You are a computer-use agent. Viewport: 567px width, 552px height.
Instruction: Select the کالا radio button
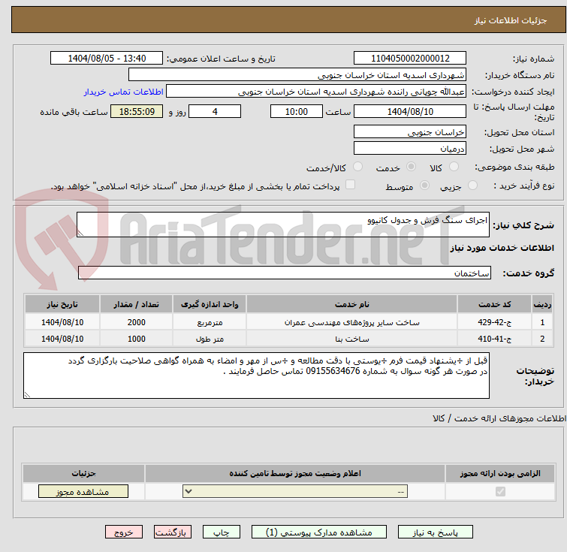coord(454,167)
